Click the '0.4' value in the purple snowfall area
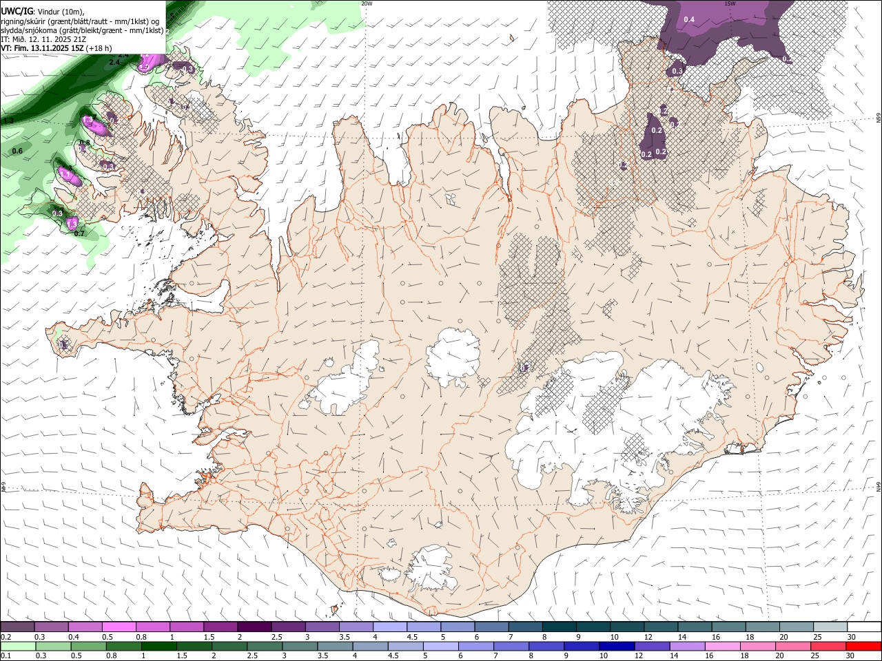This screenshot has height=661, width=882. (689, 19)
